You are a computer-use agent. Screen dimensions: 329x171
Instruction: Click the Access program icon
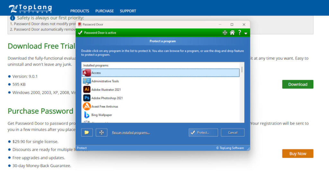[x=87, y=73]
